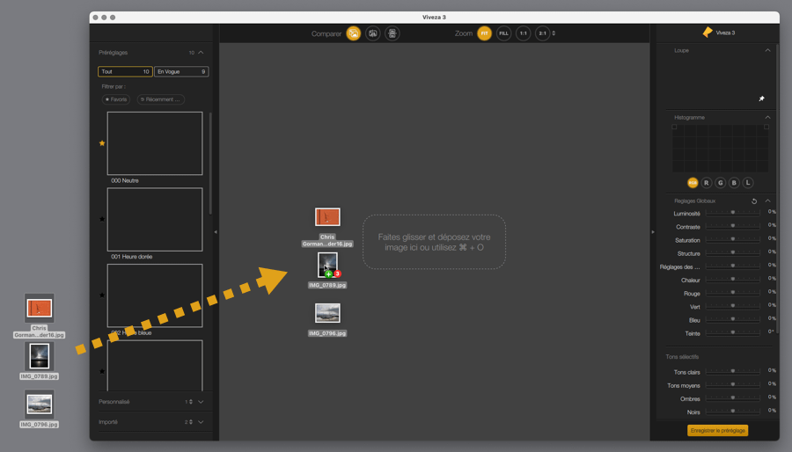Image resolution: width=792 pixels, height=452 pixels.
Task: Collapse the Préréglages panel
Action: point(201,53)
